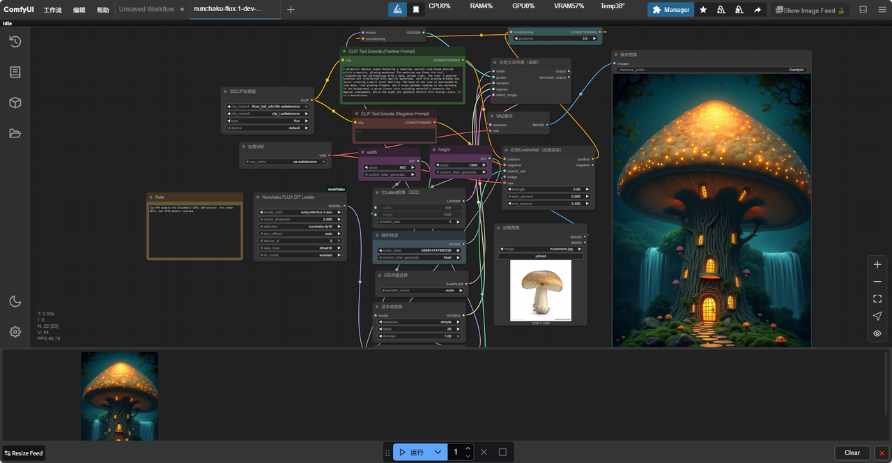The image size is (892, 463).
Task: Open the vae_name dropdown
Action: tap(286, 162)
